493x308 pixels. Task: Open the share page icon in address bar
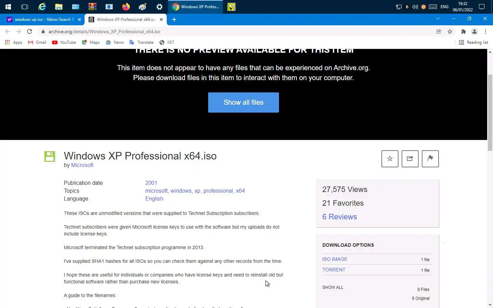click(439, 31)
